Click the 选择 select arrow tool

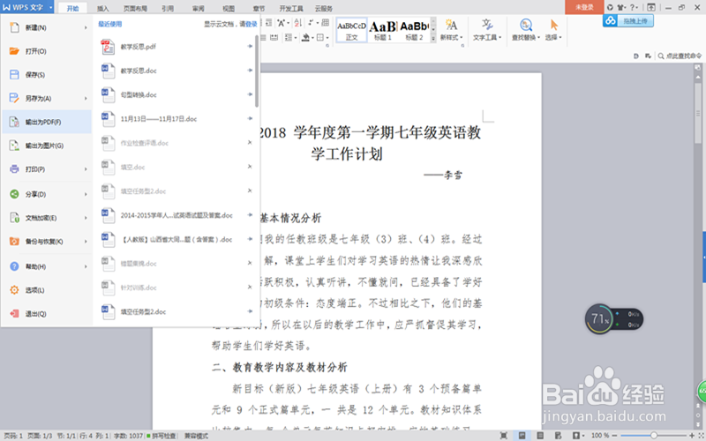[x=553, y=30]
